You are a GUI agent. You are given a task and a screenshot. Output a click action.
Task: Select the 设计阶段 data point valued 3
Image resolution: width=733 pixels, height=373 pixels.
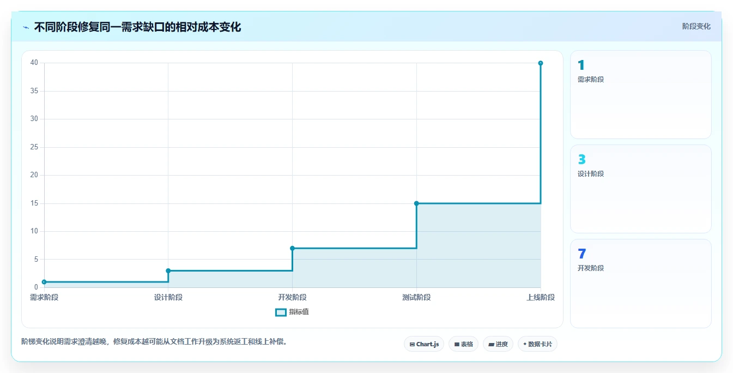click(x=168, y=270)
